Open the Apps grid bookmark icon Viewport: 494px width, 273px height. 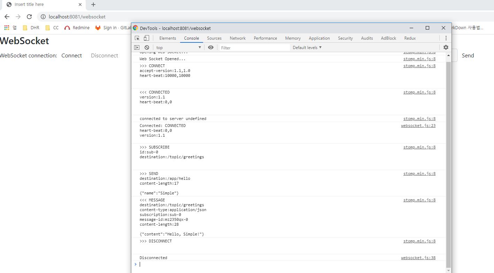tap(7, 28)
